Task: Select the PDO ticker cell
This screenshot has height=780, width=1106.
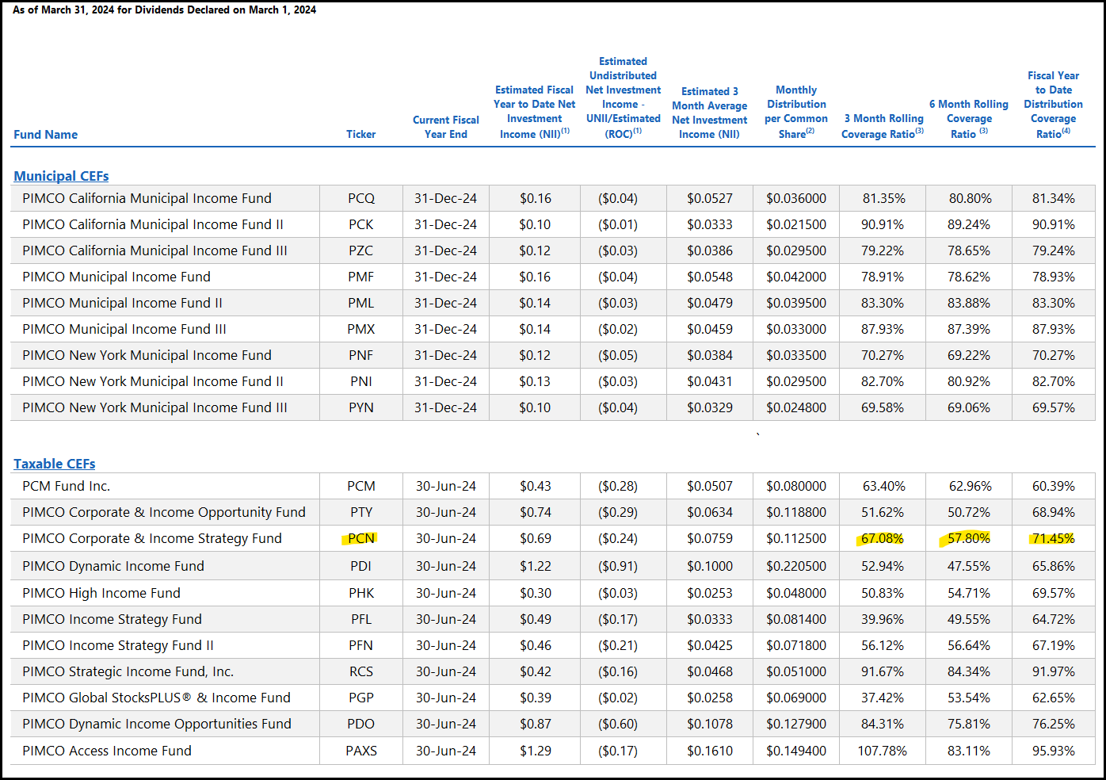Action: [x=361, y=724]
